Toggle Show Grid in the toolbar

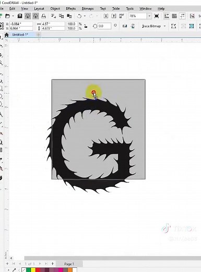click(x=174, y=16)
